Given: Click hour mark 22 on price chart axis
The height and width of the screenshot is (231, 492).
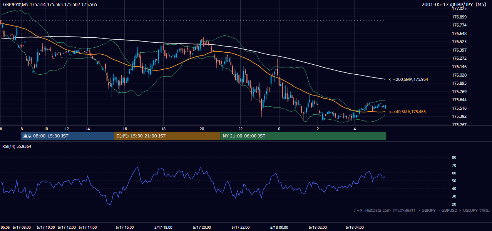Looking at the screenshot, I should coord(240,129).
